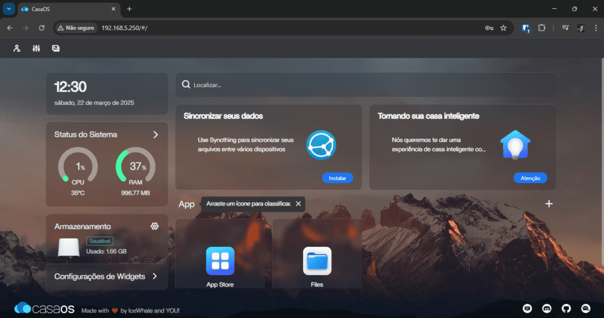Bookmark this page with star icon

click(x=504, y=28)
